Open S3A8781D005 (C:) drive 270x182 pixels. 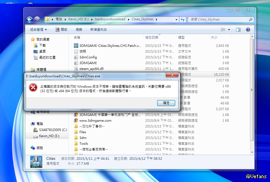point(53,130)
